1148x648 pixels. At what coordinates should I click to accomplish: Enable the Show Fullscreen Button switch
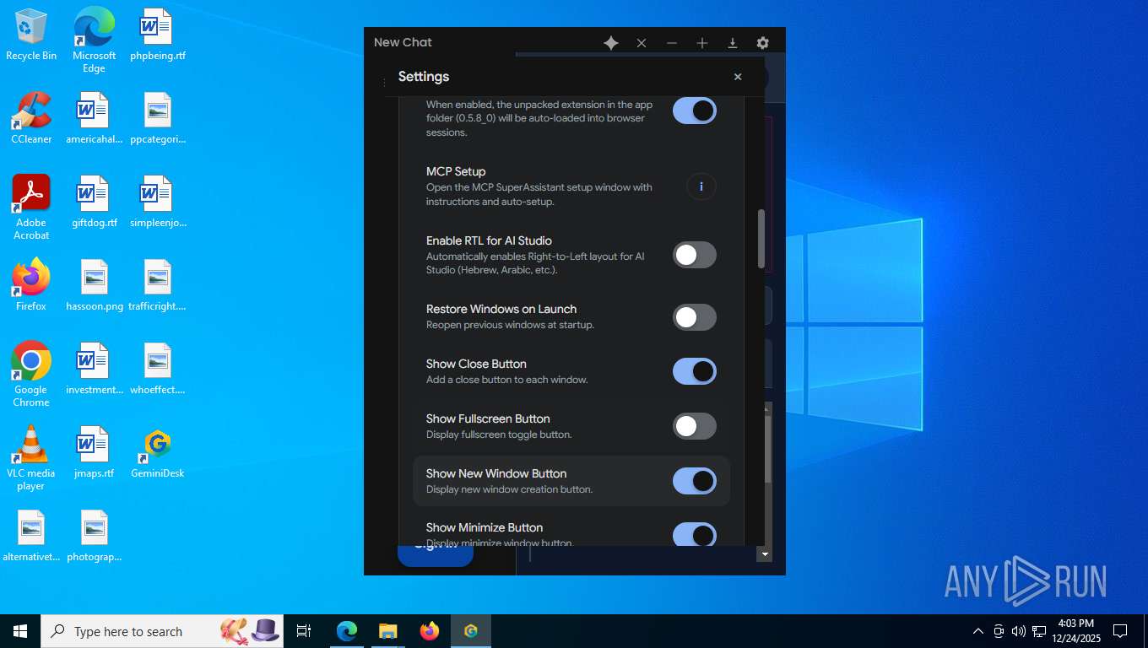pyautogui.click(x=695, y=426)
